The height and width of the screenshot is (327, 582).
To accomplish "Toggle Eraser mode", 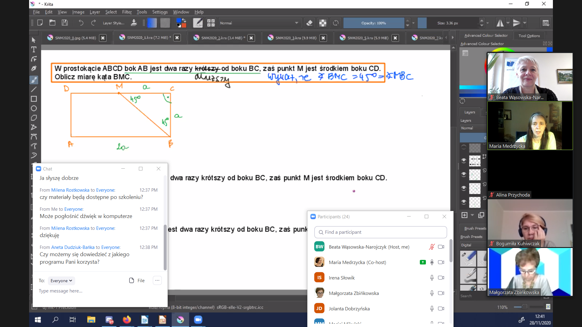I will click(309, 23).
